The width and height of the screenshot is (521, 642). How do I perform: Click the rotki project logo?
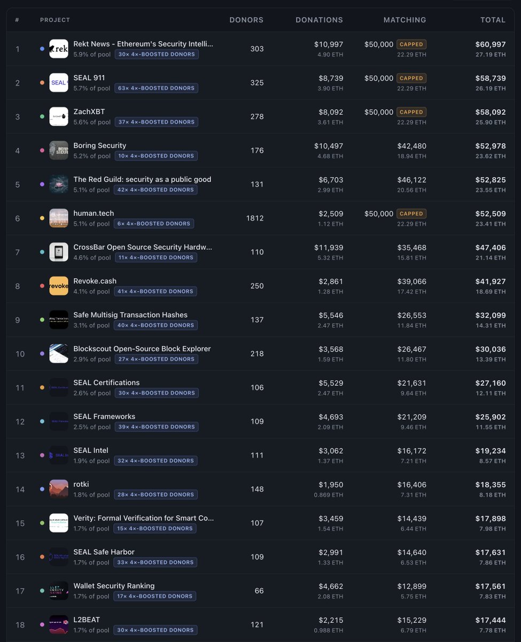pos(59,489)
